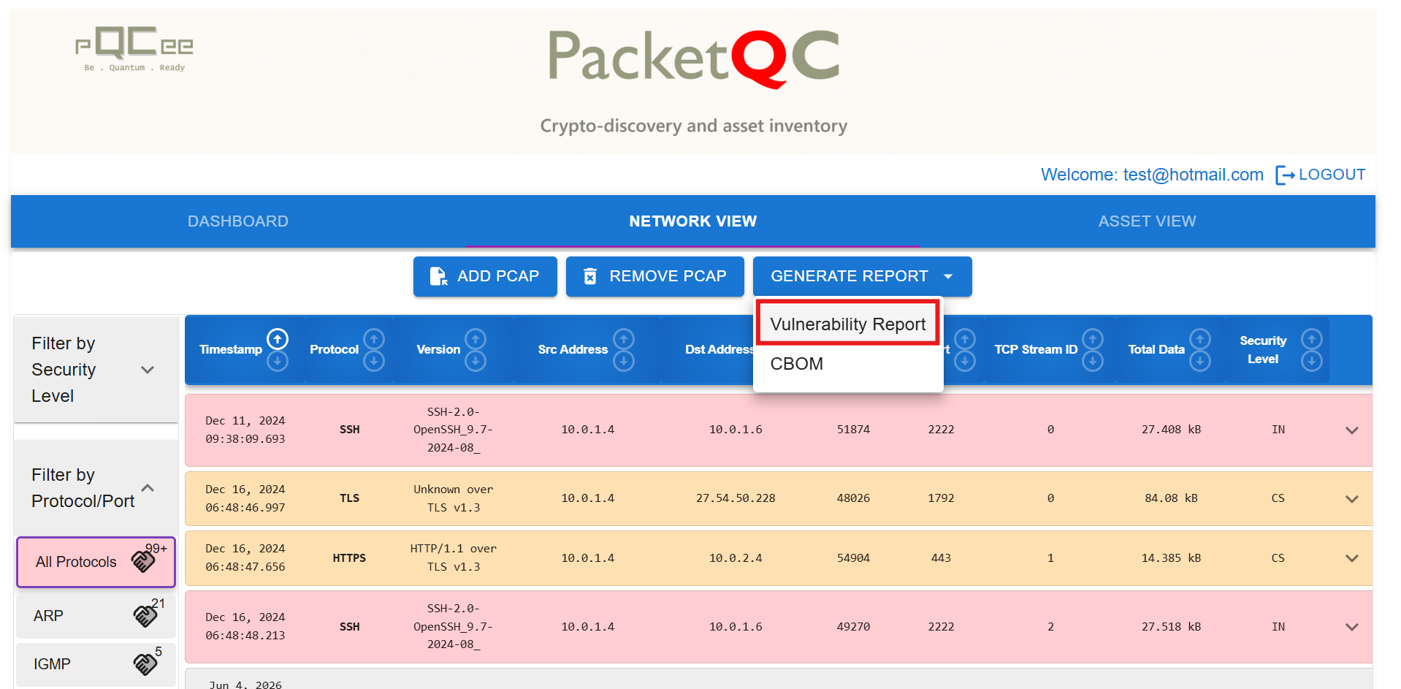Collapse the Filter by Protocol/Port panel
The width and height of the screenshot is (1401, 689).
[x=148, y=488]
